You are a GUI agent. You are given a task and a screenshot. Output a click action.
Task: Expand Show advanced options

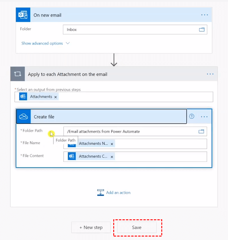tap(45, 43)
